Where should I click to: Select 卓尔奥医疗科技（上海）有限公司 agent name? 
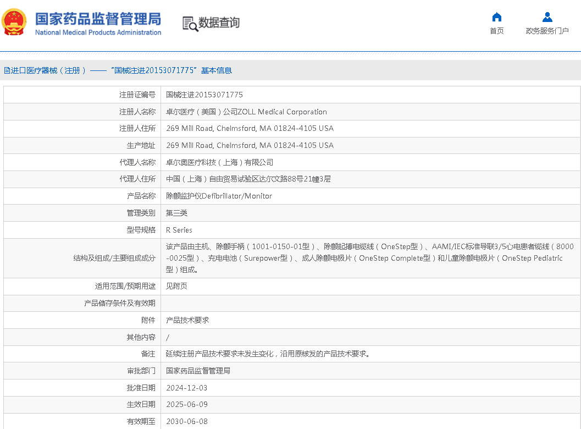[219, 162]
